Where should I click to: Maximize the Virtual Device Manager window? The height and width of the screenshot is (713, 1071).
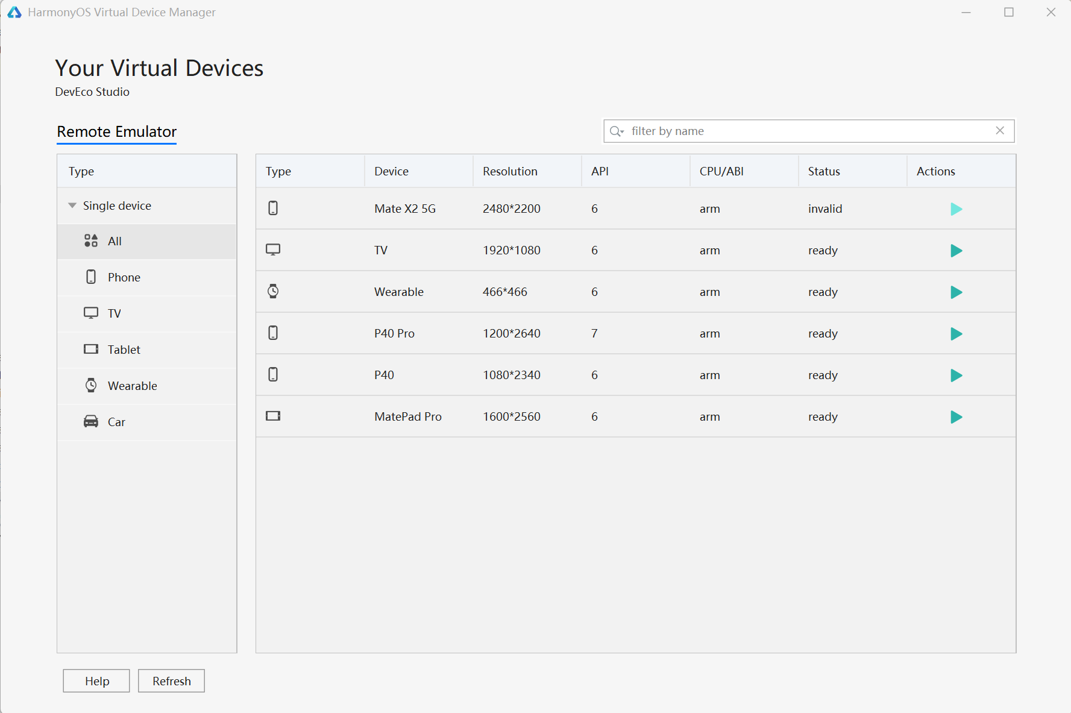pos(1009,12)
